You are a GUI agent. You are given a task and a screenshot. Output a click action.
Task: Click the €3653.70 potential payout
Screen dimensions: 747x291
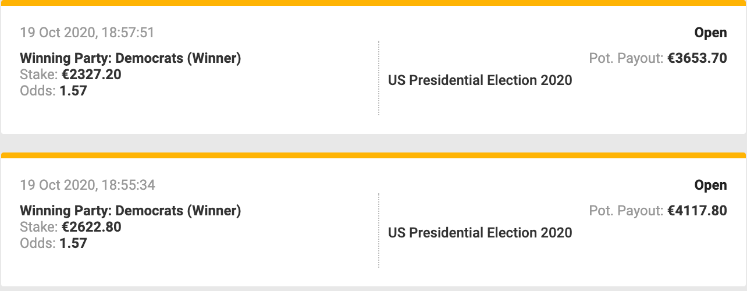tap(697, 58)
